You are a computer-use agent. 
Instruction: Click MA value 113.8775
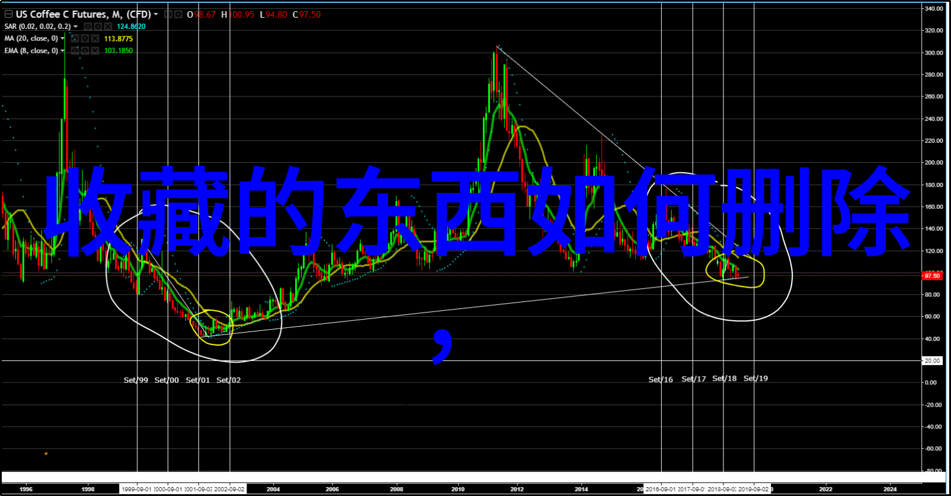tap(119, 38)
